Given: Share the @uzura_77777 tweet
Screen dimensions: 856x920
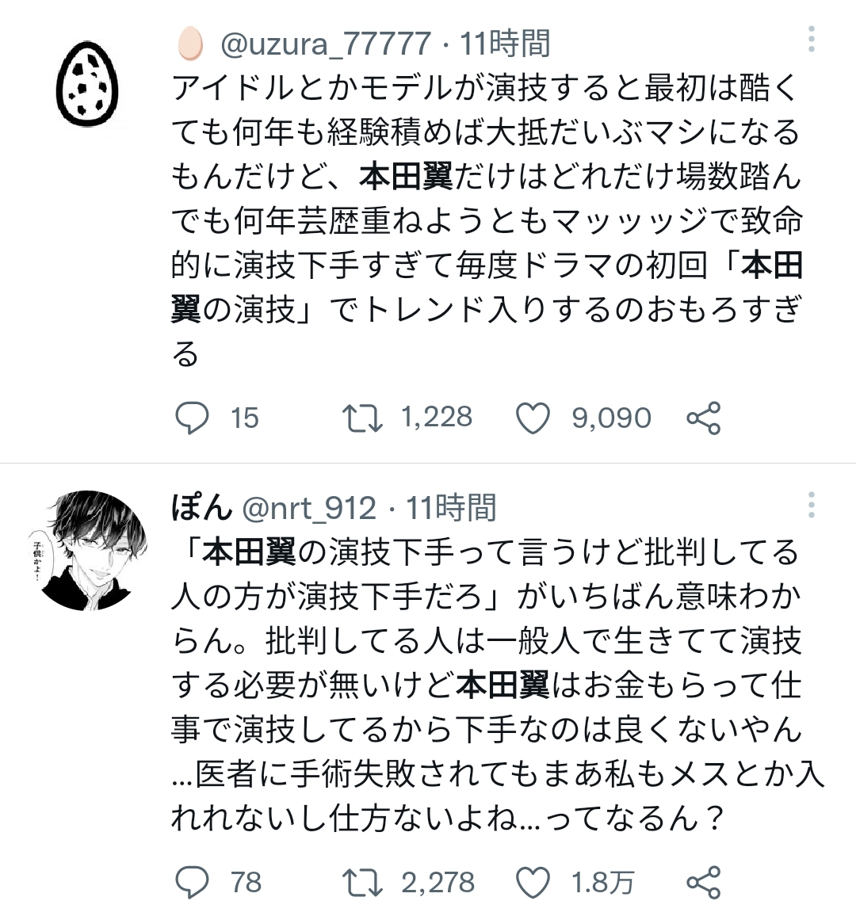Looking at the screenshot, I should [x=704, y=418].
